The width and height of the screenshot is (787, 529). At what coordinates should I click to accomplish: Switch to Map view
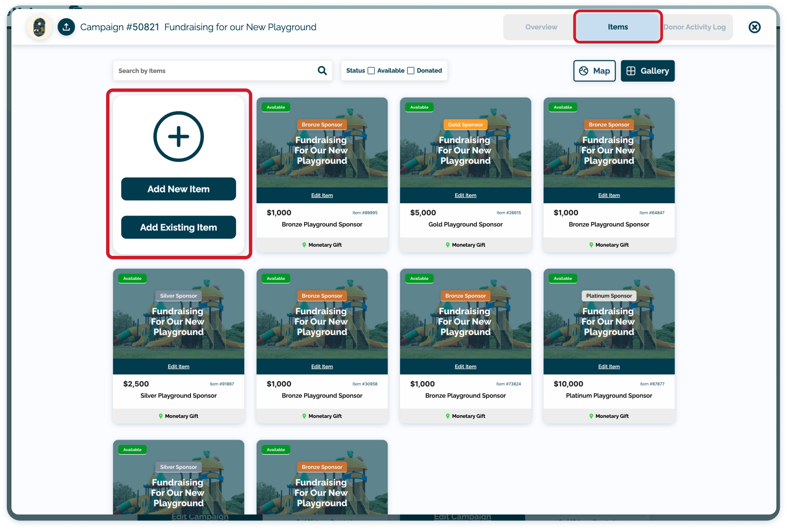tap(594, 71)
